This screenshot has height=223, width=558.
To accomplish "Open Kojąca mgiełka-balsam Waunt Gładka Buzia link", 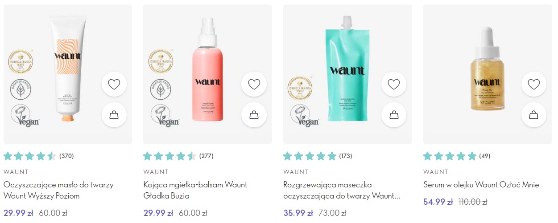I will 195,190.
